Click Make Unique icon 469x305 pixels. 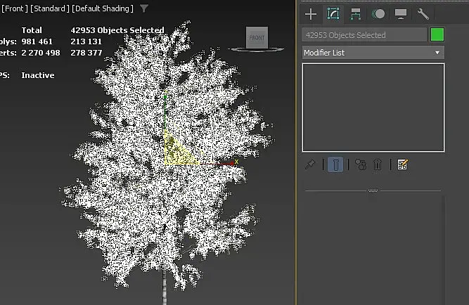pos(361,164)
